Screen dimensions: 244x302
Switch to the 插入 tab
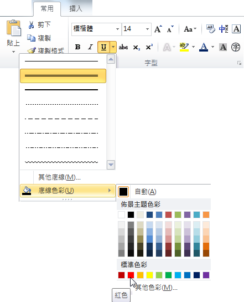(76, 9)
